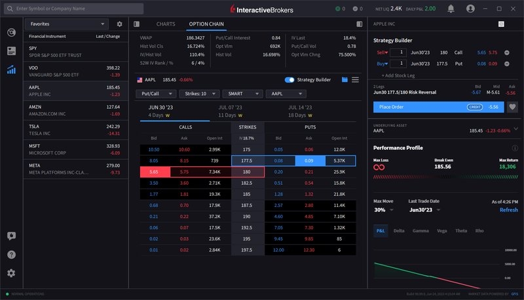Image resolution: width=524 pixels, height=300 pixels.
Task: Open the Strikes: 10 dropdown
Action: point(199,94)
